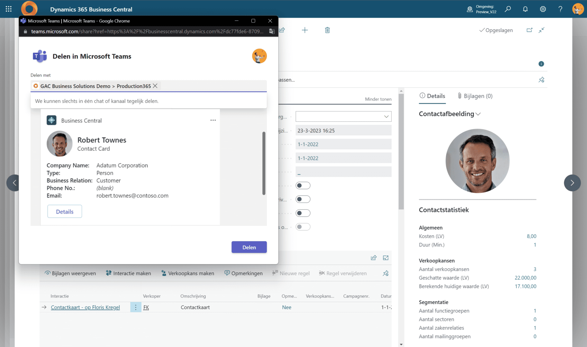Click the Chrome address bar URL
This screenshot has width=587, height=347.
click(147, 31)
